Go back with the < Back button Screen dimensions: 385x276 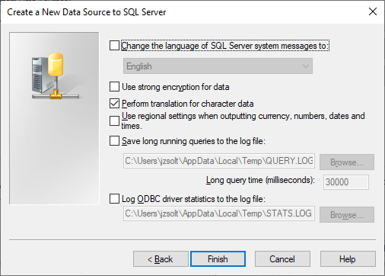[x=161, y=259]
